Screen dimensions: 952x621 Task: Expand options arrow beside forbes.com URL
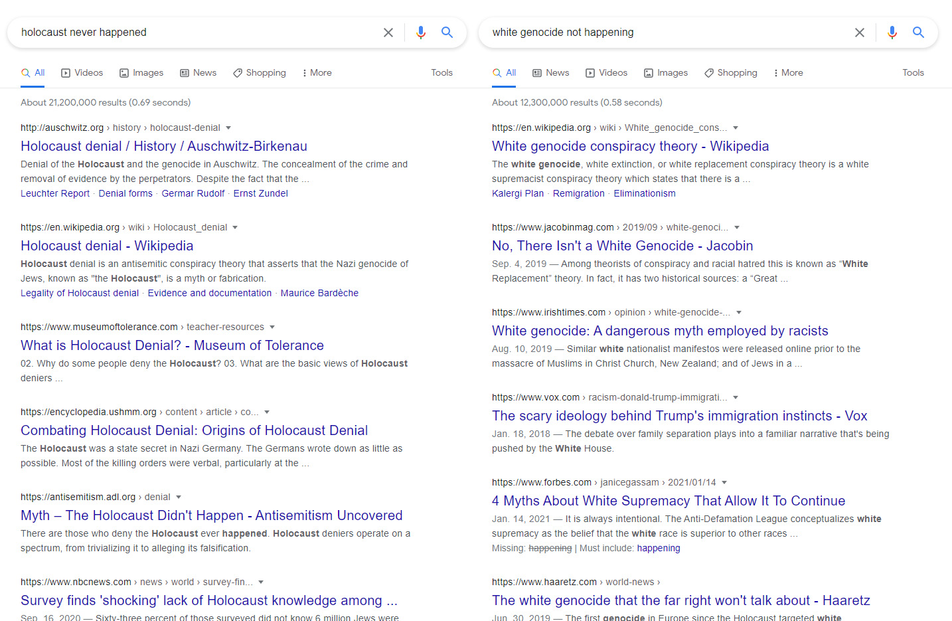click(724, 483)
